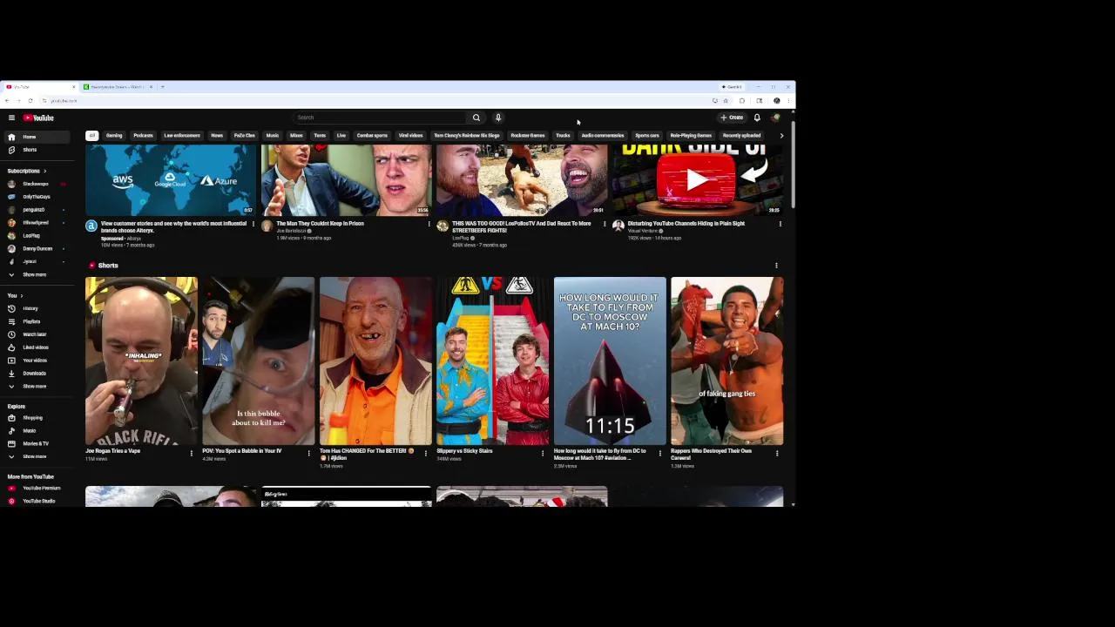Activate voice search microphone icon
This screenshot has height=627, width=1115.
click(498, 118)
